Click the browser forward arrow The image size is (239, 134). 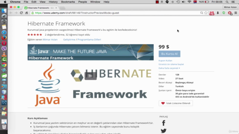pos(16,13)
